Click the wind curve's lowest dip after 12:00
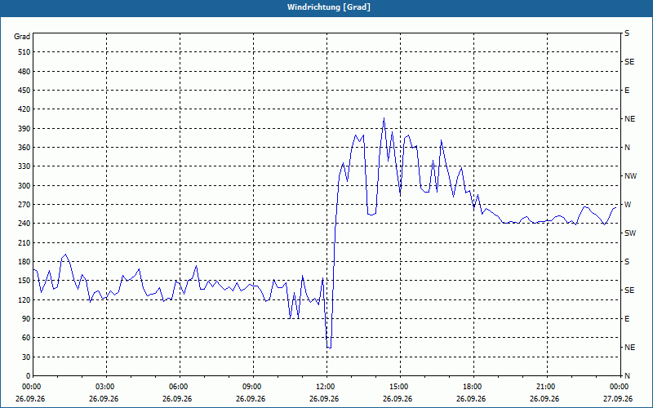 click(x=329, y=348)
